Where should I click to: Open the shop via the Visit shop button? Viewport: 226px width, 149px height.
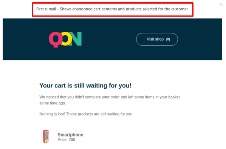click(157, 39)
